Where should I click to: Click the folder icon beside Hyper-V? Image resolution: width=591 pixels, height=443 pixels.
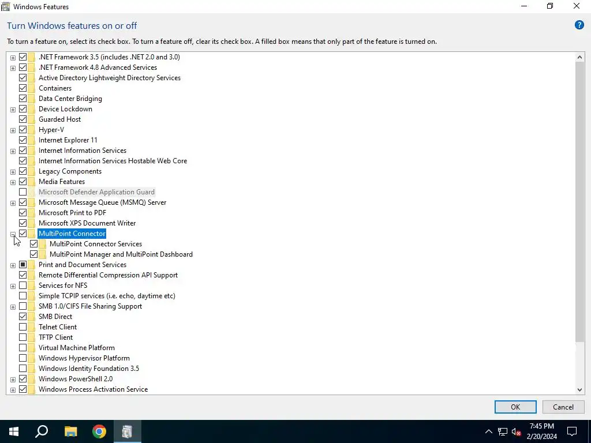click(x=31, y=130)
